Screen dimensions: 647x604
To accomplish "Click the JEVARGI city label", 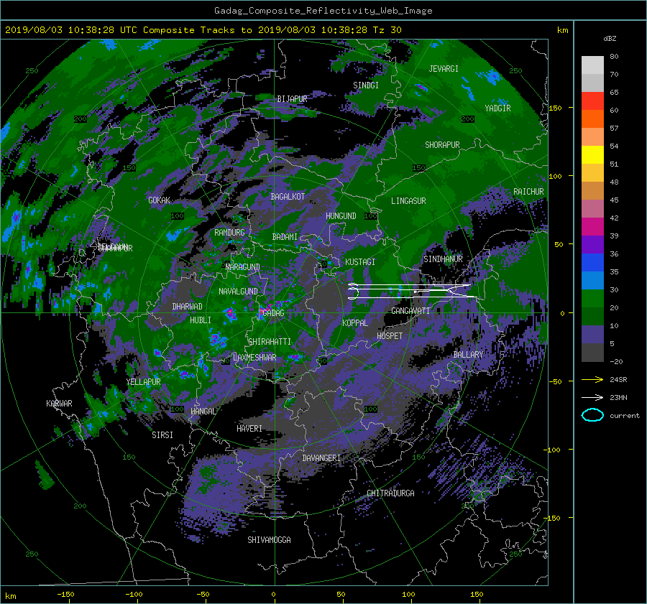I will pos(444,69).
